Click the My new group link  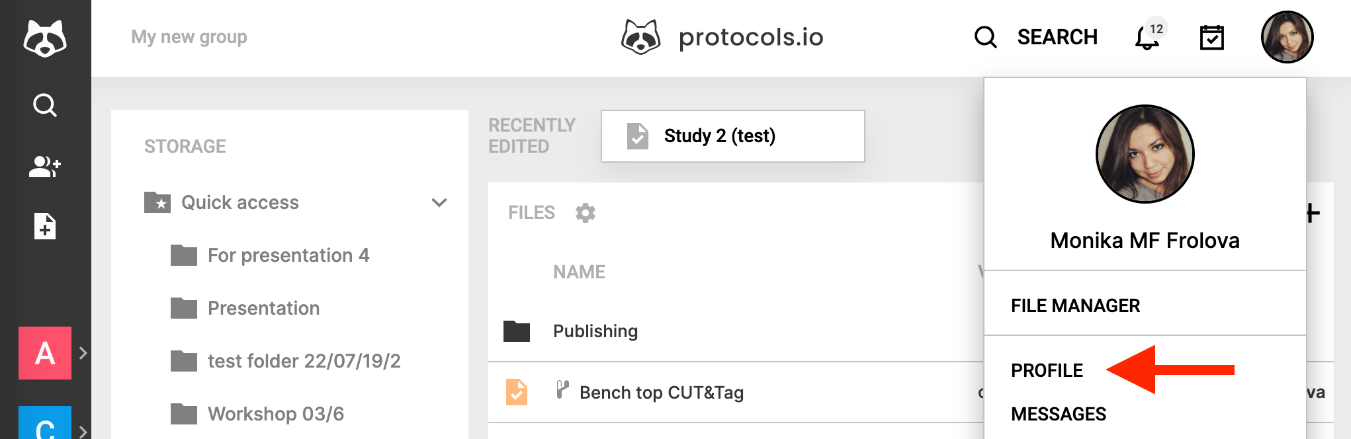[x=189, y=37]
